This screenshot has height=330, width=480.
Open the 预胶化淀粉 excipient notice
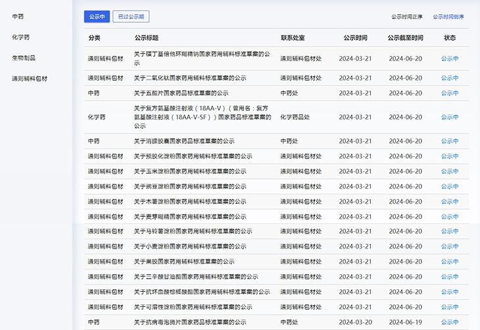click(193, 156)
